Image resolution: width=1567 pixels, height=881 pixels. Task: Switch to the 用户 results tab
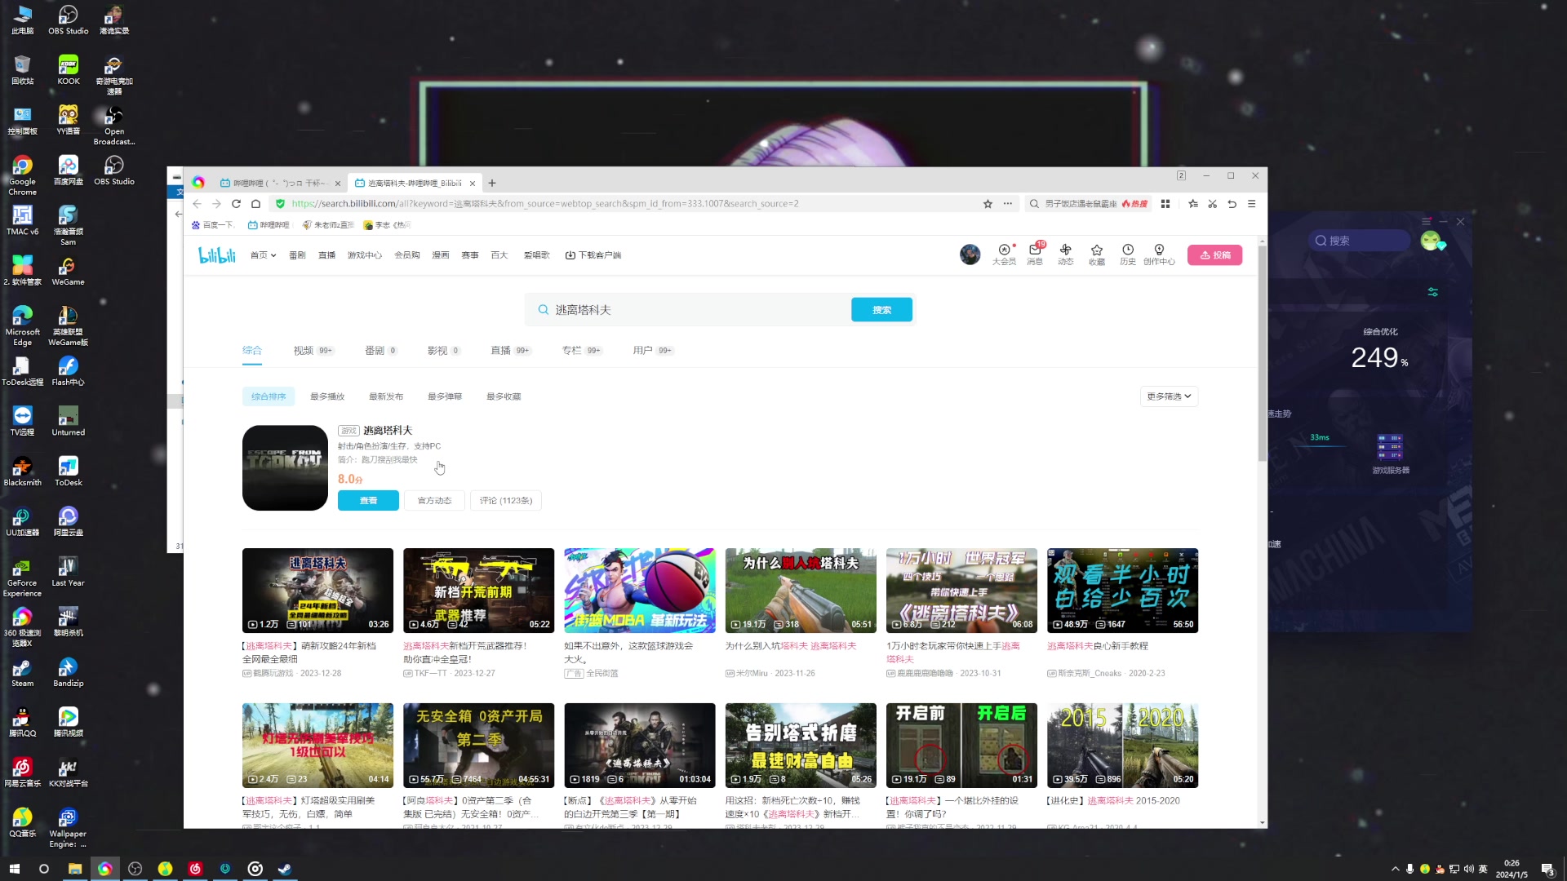coord(653,351)
